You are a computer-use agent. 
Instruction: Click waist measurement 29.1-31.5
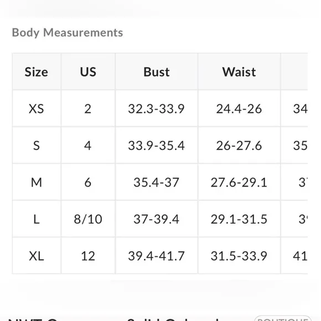coord(239,219)
